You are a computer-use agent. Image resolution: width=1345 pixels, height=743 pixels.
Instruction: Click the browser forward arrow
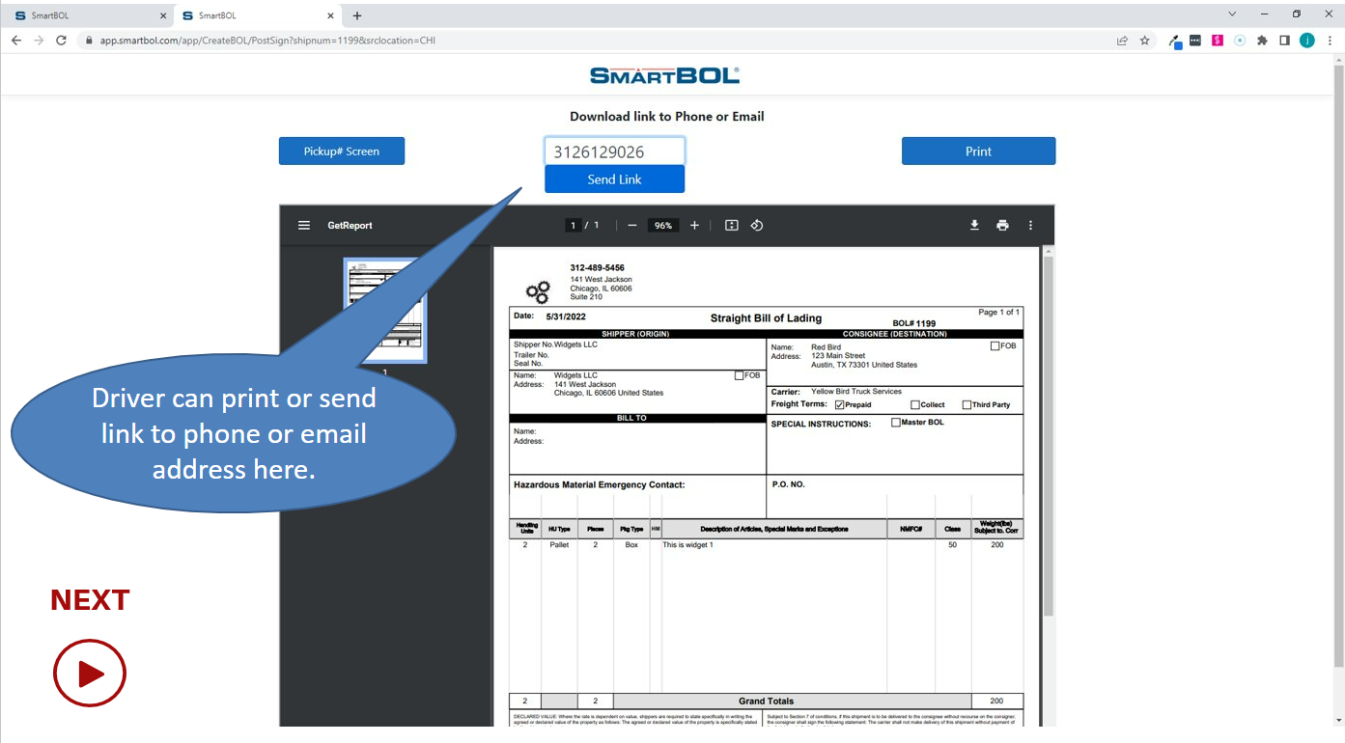[x=39, y=41]
